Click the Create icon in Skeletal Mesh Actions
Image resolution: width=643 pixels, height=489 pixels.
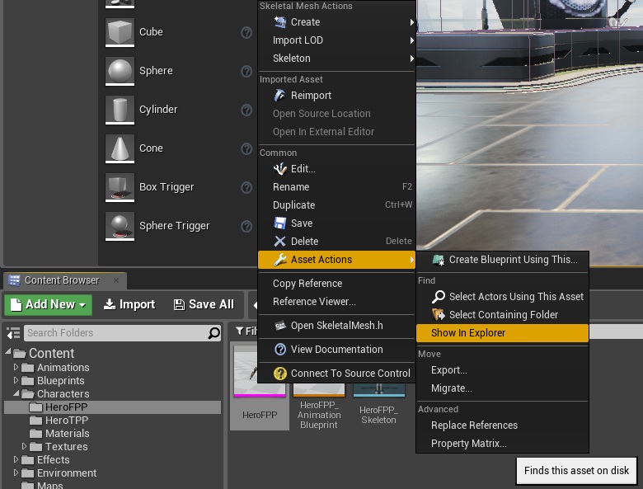[x=280, y=22]
